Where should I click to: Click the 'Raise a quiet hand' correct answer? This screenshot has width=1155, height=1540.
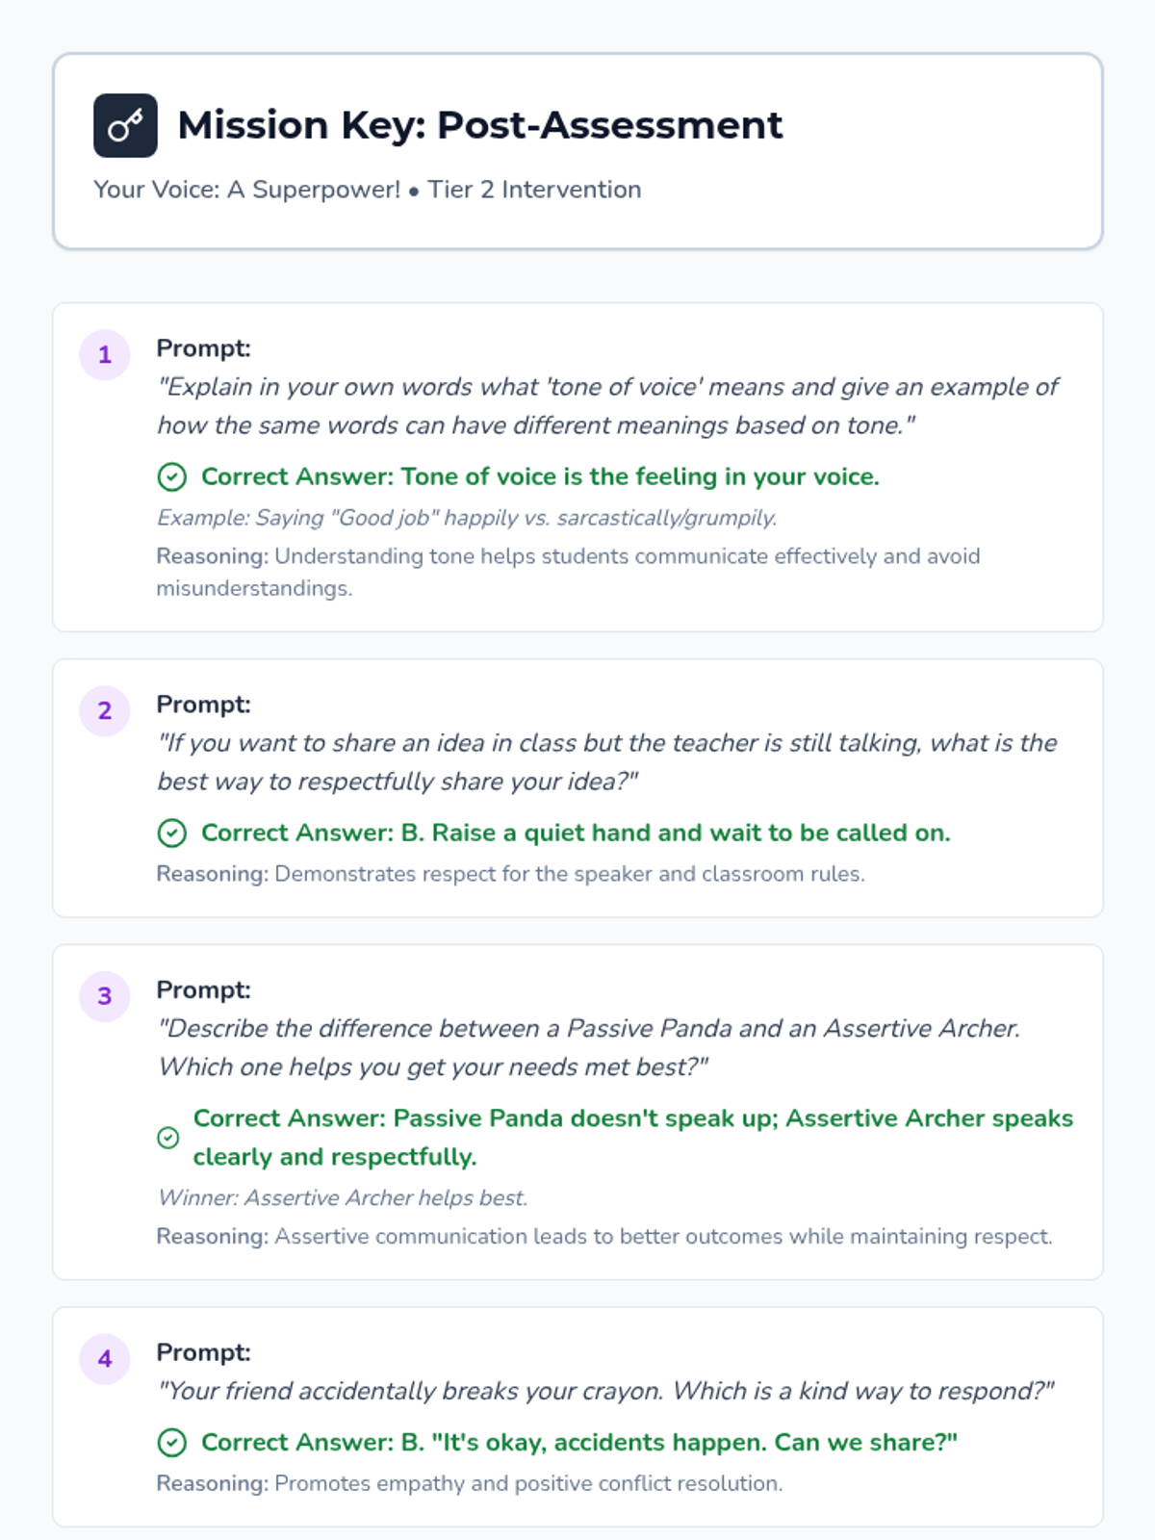click(576, 834)
